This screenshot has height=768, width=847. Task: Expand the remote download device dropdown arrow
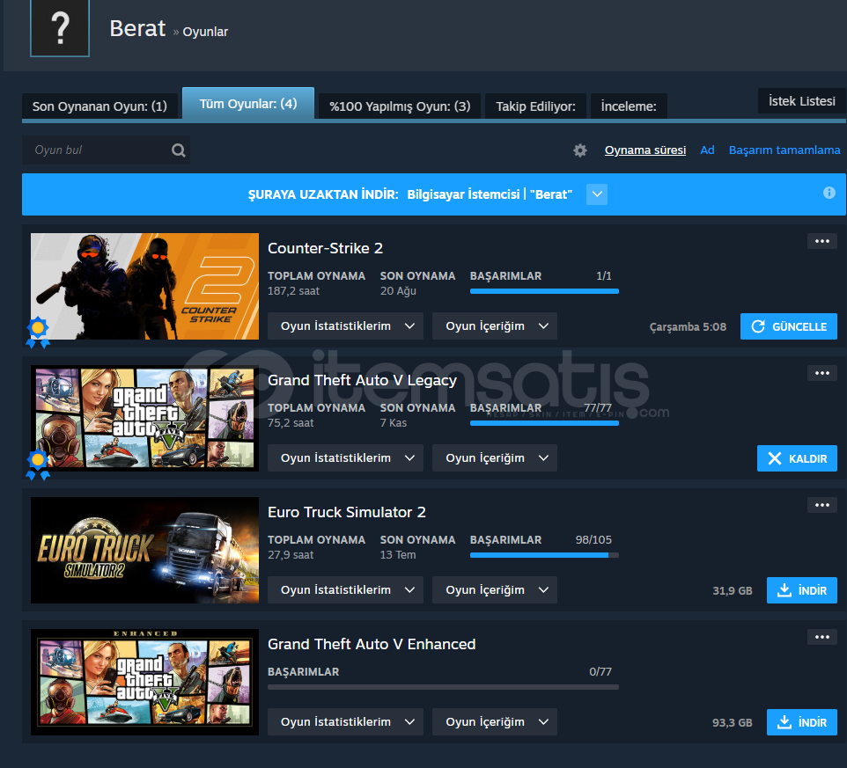click(x=597, y=194)
